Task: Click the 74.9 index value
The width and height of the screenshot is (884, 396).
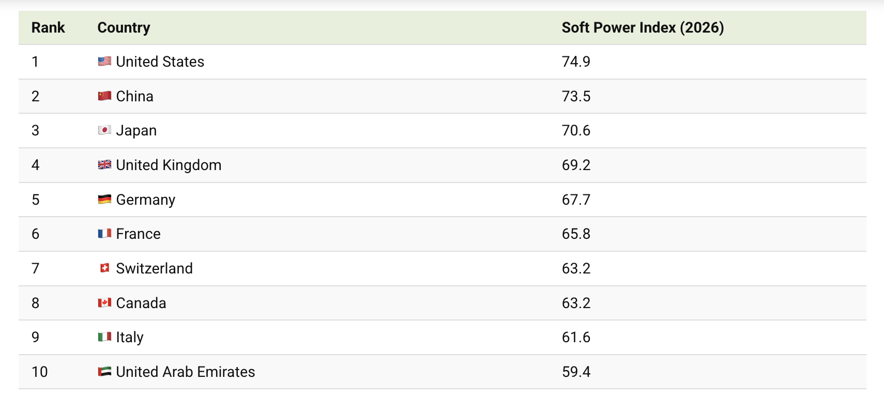Action: 576,62
